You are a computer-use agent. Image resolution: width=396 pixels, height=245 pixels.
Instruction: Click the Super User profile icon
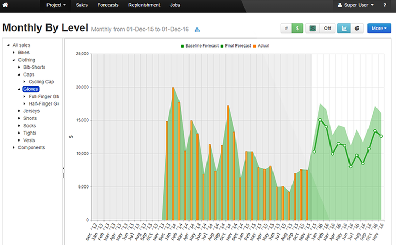(340, 5)
